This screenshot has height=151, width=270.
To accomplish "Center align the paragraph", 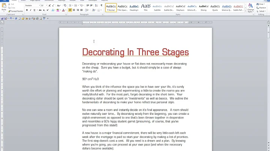I will [74, 10].
